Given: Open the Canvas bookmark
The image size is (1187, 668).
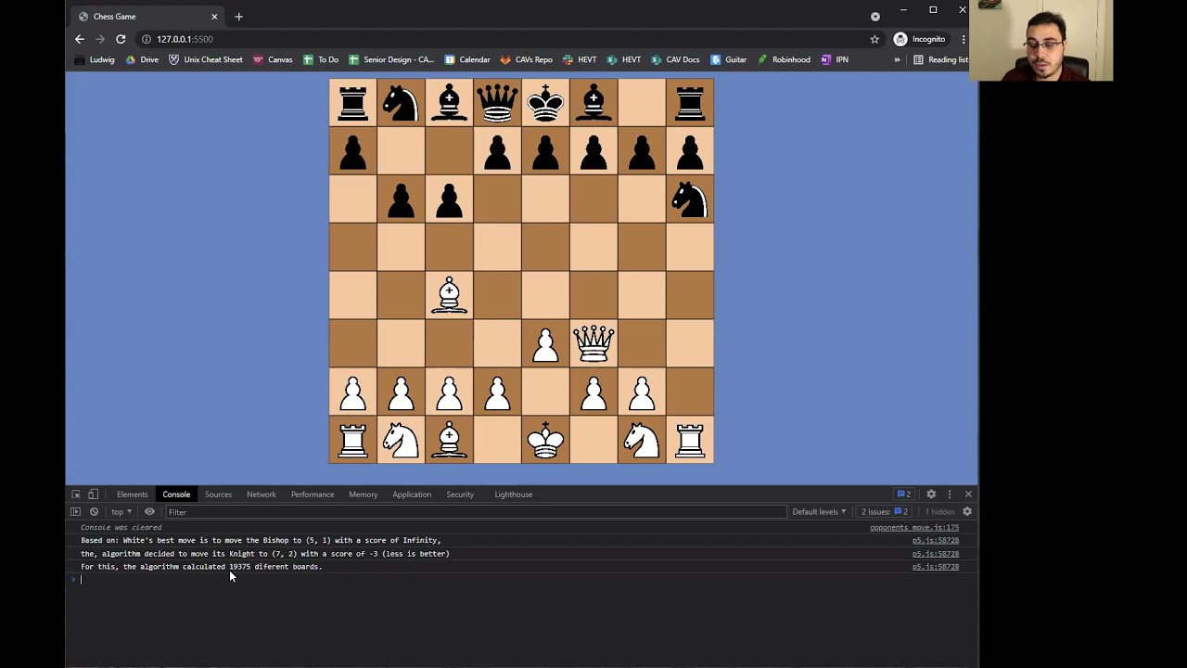Looking at the screenshot, I should pos(273,59).
